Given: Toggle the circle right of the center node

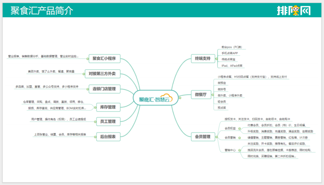Looking at the screenshot, I should point(180,98).
